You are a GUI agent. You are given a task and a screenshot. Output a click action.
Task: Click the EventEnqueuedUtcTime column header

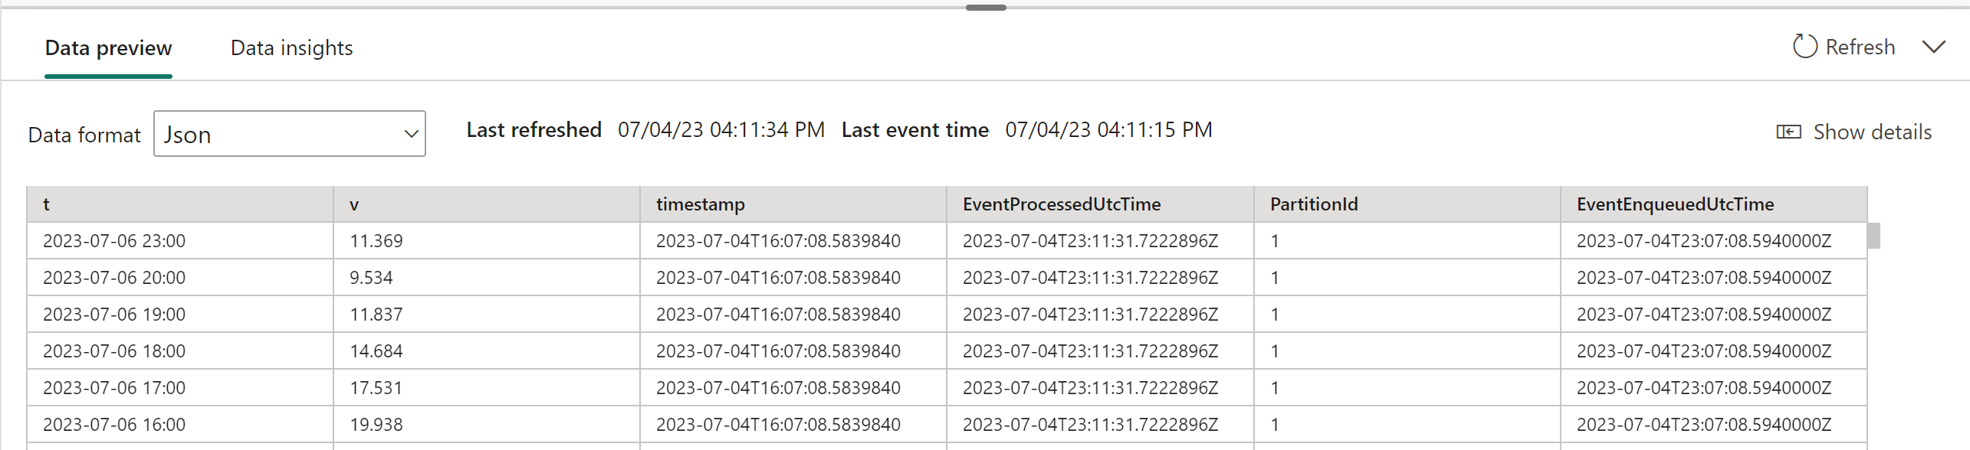click(x=1675, y=204)
